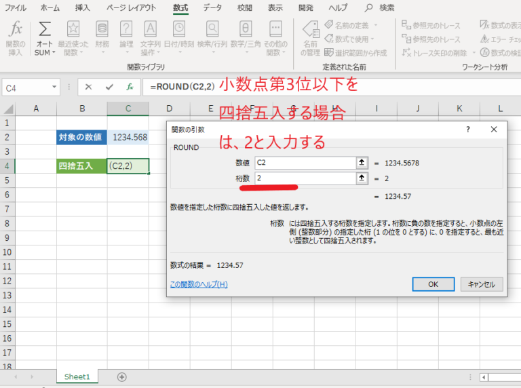The height and width of the screenshot is (388, 521).
Task: Click 参照元のトレース (trace precedents)
Action: click(431, 26)
